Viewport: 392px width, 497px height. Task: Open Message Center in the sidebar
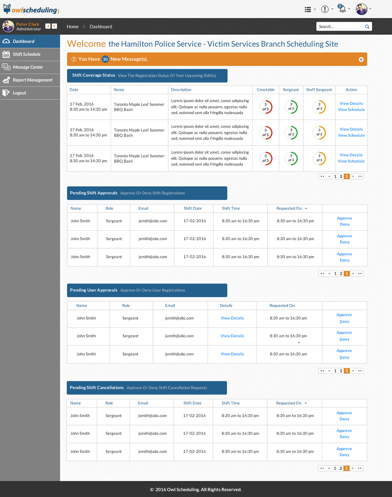[30, 67]
